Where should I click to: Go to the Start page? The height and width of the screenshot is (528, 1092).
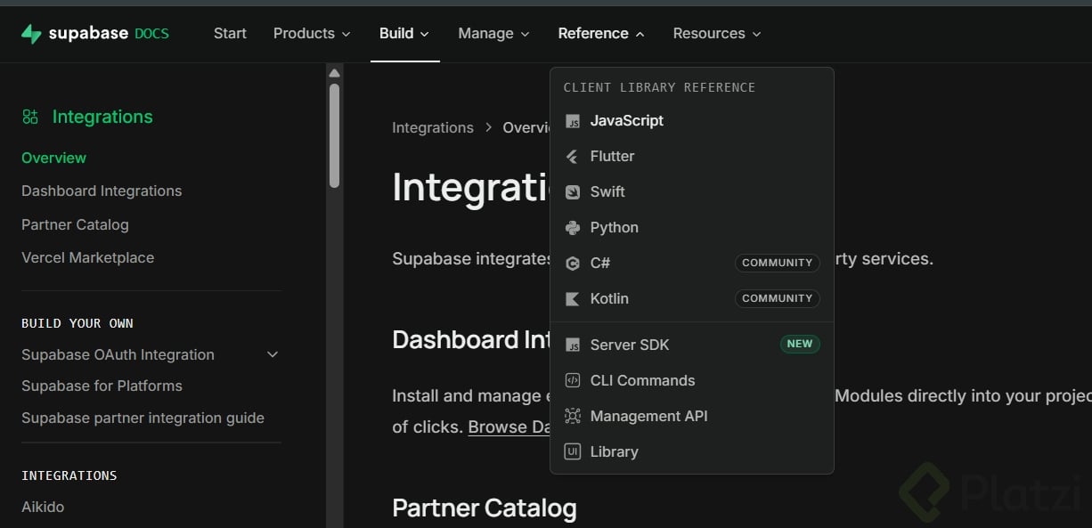coord(230,33)
